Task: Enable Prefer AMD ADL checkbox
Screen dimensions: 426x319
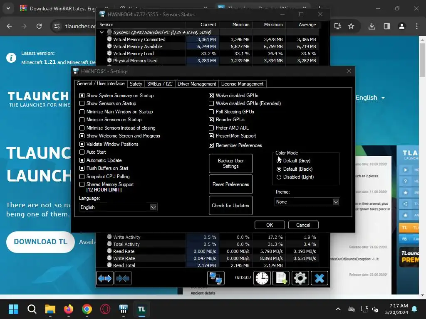Action: (x=211, y=128)
